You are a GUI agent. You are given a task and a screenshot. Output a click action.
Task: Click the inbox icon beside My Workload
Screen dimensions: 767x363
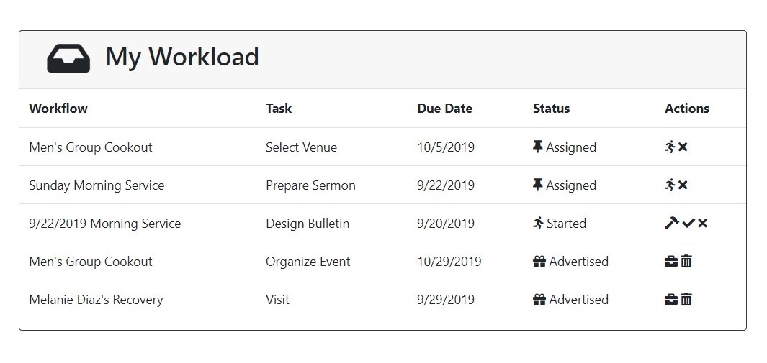click(68, 58)
